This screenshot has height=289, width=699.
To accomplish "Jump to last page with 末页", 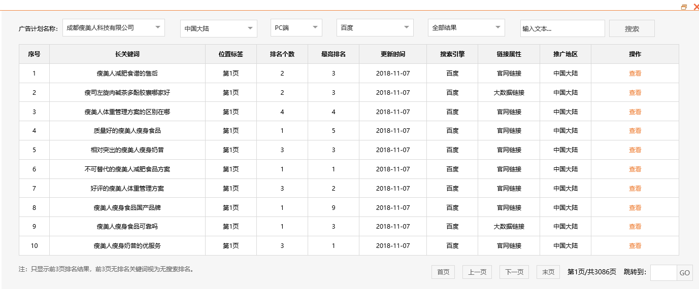I will (548, 272).
